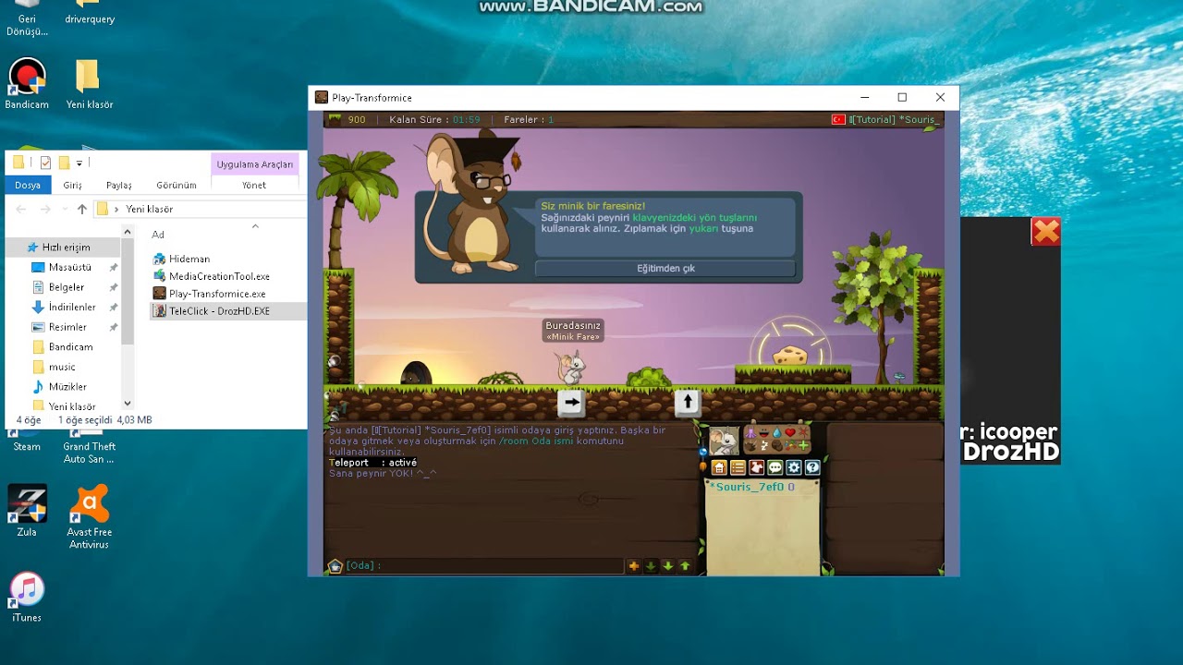Click Explorer back navigation arrow
1183x665 pixels.
(21, 209)
